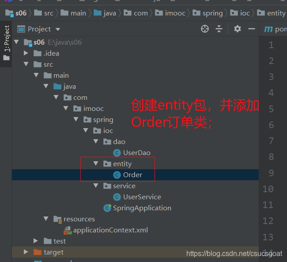Select the test folder name
Image resolution: width=287 pixels, height=262 pixels.
tap(60, 241)
